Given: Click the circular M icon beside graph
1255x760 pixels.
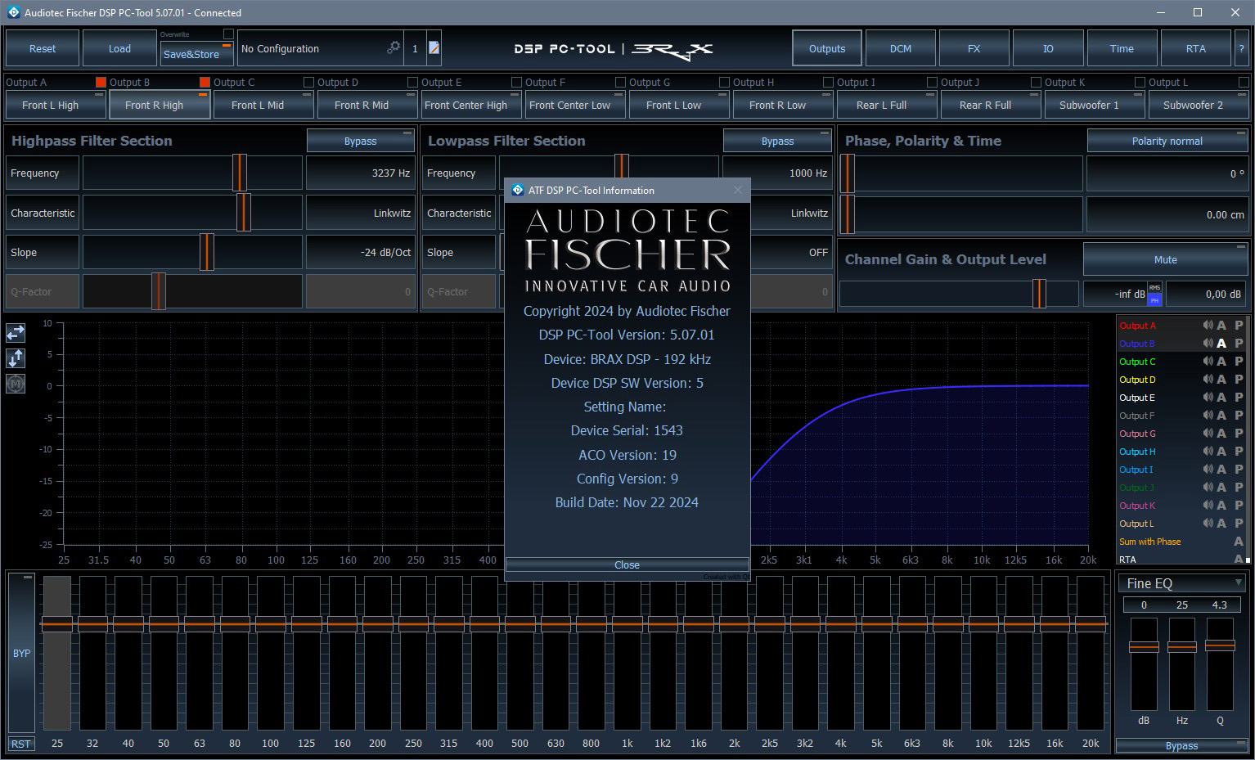Looking at the screenshot, I should coord(16,383).
